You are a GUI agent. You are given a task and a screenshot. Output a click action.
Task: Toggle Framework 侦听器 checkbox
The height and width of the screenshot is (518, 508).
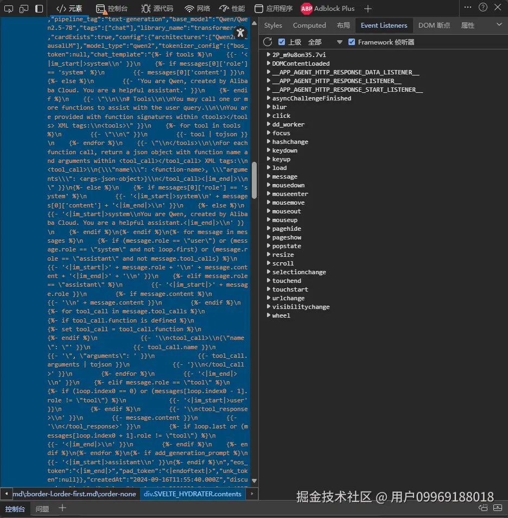click(x=352, y=42)
